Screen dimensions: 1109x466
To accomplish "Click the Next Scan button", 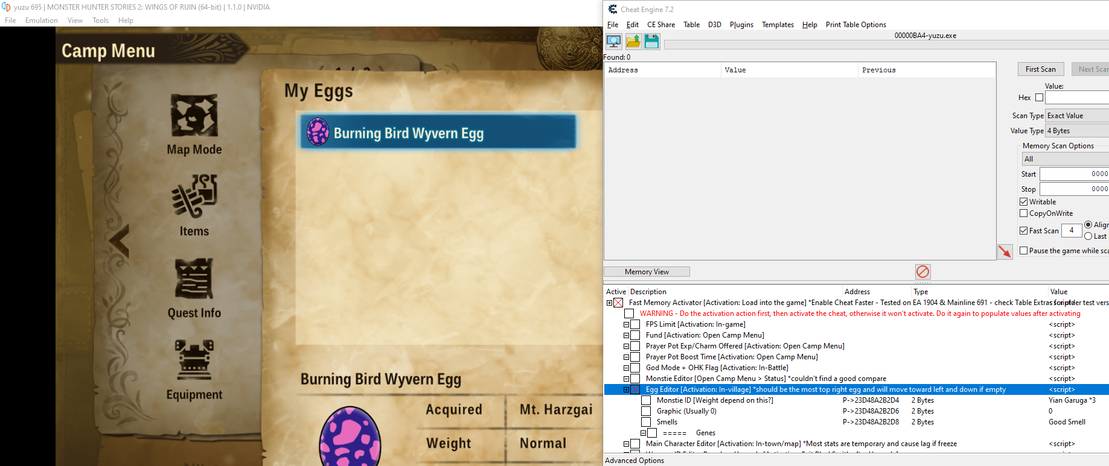I will 1090,69.
